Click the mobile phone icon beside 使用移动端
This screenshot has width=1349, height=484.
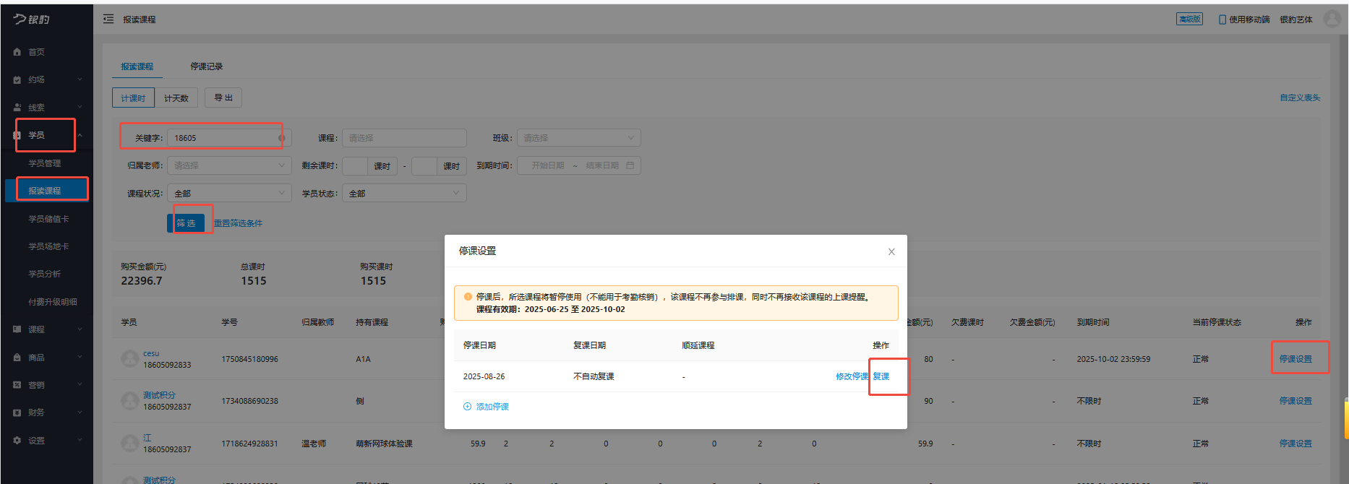point(1222,20)
